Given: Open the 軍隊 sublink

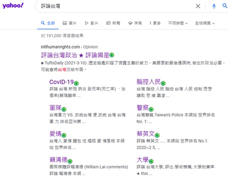Looking at the screenshot, I should (55, 108).
